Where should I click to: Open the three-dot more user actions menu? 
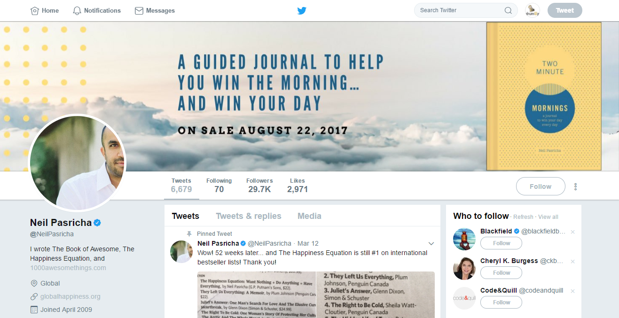(x=575, y=186)
